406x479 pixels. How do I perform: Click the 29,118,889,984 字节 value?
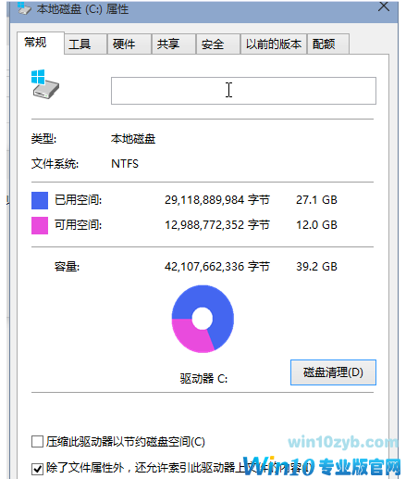217,200
